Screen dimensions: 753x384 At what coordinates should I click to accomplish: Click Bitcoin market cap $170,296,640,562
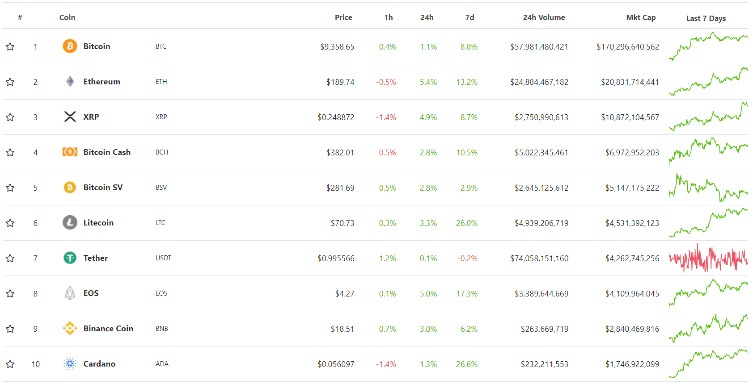click(x=628, y=46)
